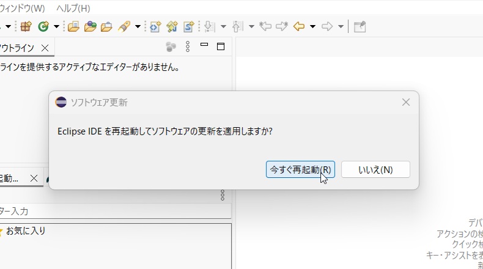Go back with the yellow left arrow
483x269 pixels.
tap(299, 26)
